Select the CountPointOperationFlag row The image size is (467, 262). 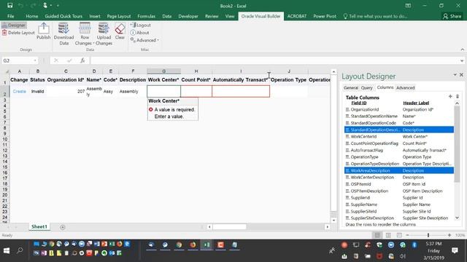coord(399,143)
